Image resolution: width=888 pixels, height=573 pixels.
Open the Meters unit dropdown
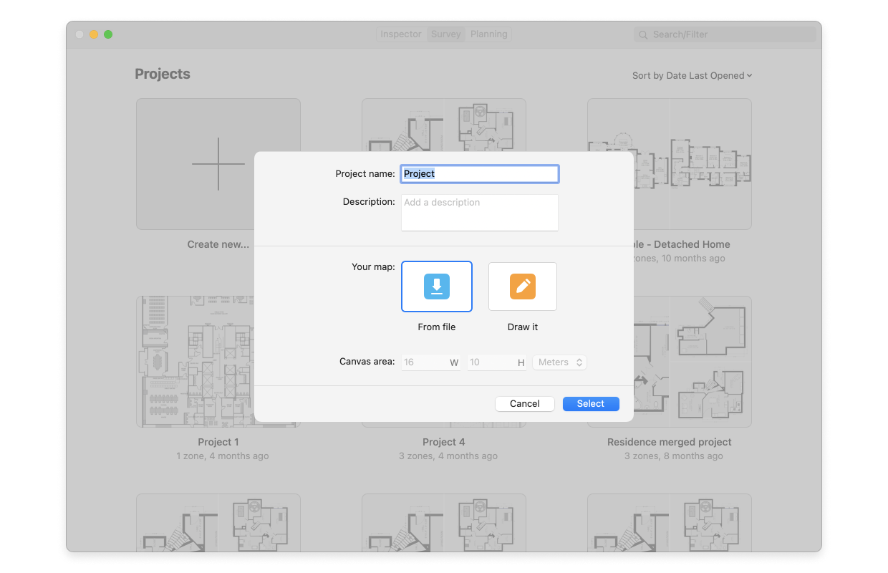[x=560, y=362]
